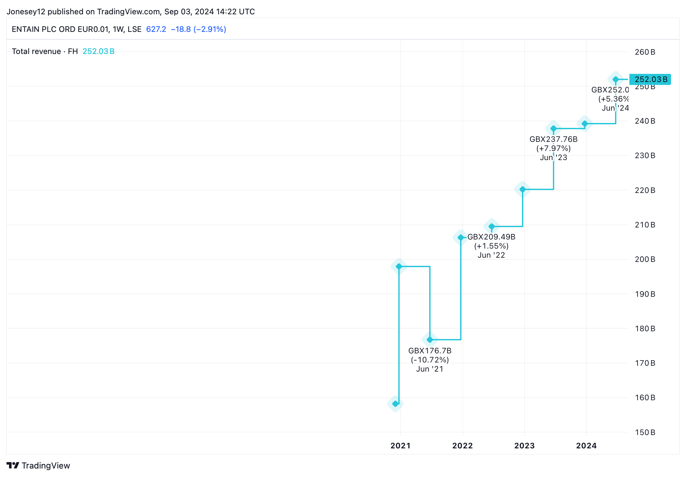
Task: Click the GBX176.7B data label
Action: pyautogui.click(x=430, y=351)
